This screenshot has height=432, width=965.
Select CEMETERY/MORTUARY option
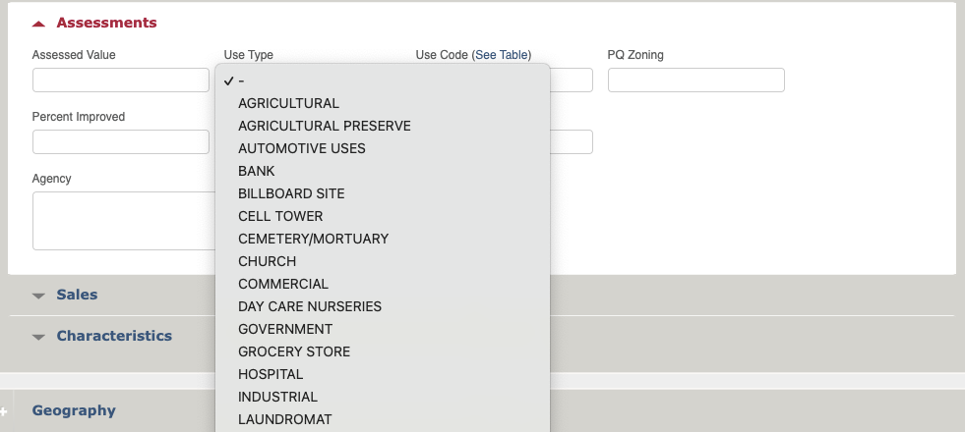click(x=383, y=239)
